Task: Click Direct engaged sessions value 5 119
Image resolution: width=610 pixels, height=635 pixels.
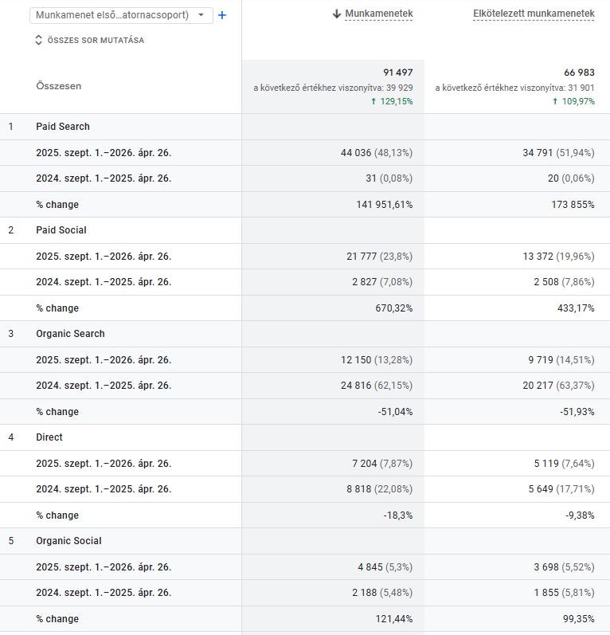Action: 541,464
